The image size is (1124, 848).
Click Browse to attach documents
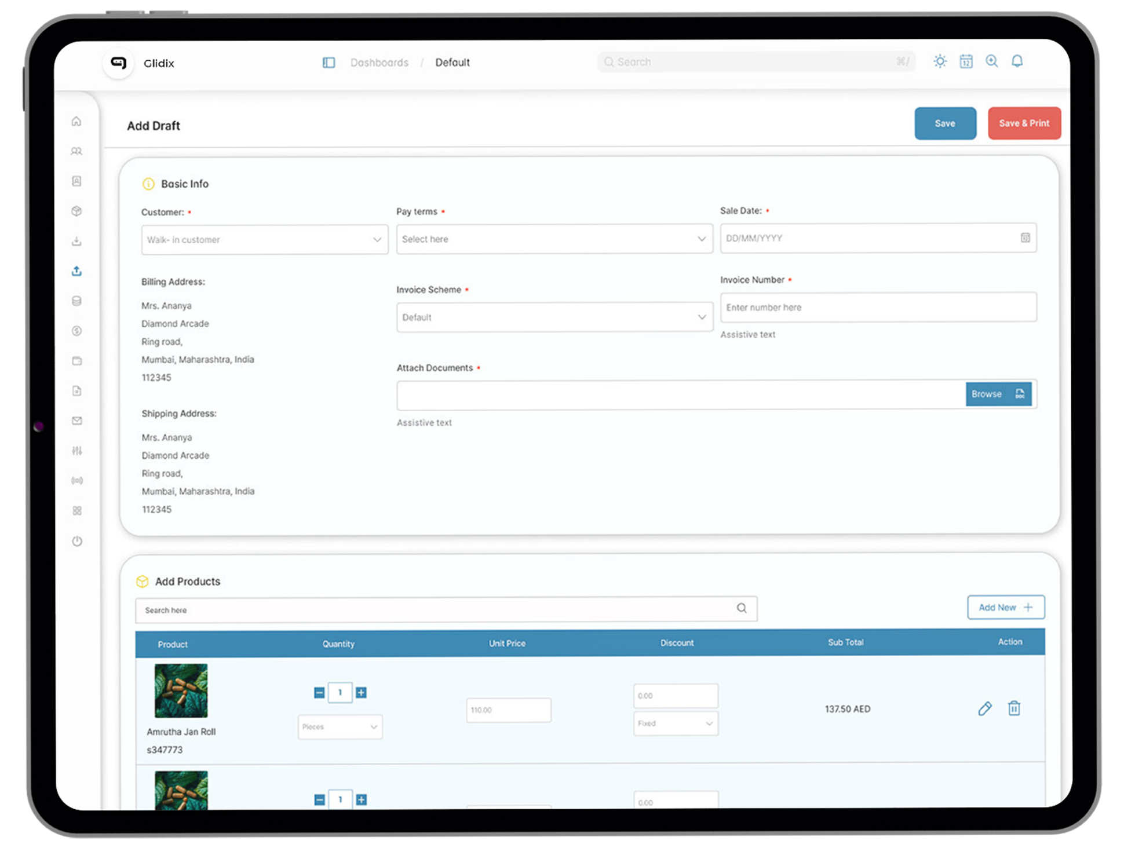(998, 394)
